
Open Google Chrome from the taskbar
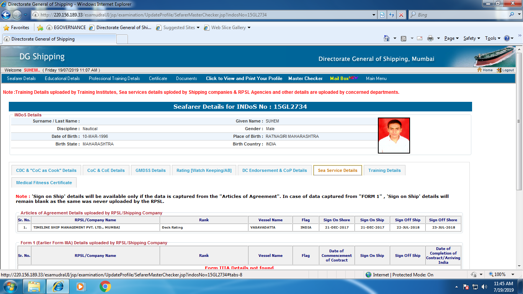[105, 286]
